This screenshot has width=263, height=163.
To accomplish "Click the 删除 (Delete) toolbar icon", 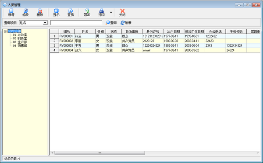I will 40,13.
